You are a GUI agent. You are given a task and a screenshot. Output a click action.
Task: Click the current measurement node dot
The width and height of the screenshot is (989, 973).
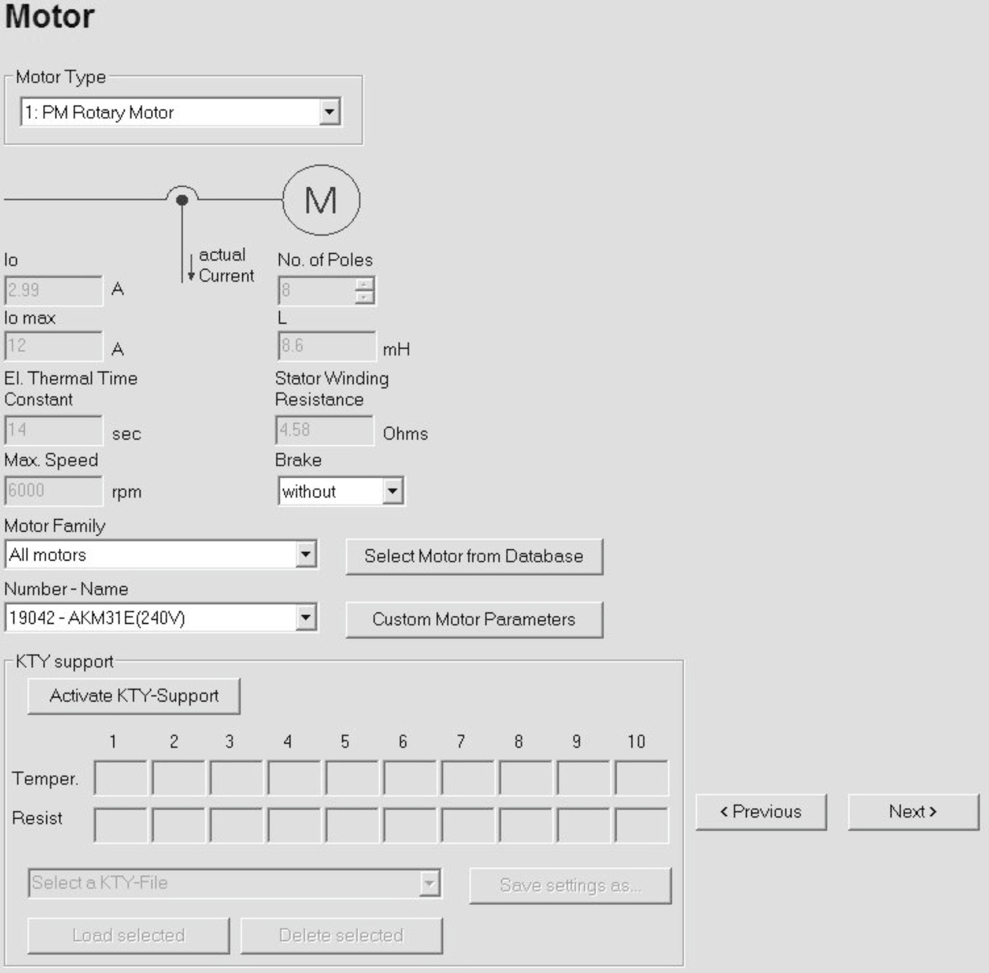[x=182, y=200]
